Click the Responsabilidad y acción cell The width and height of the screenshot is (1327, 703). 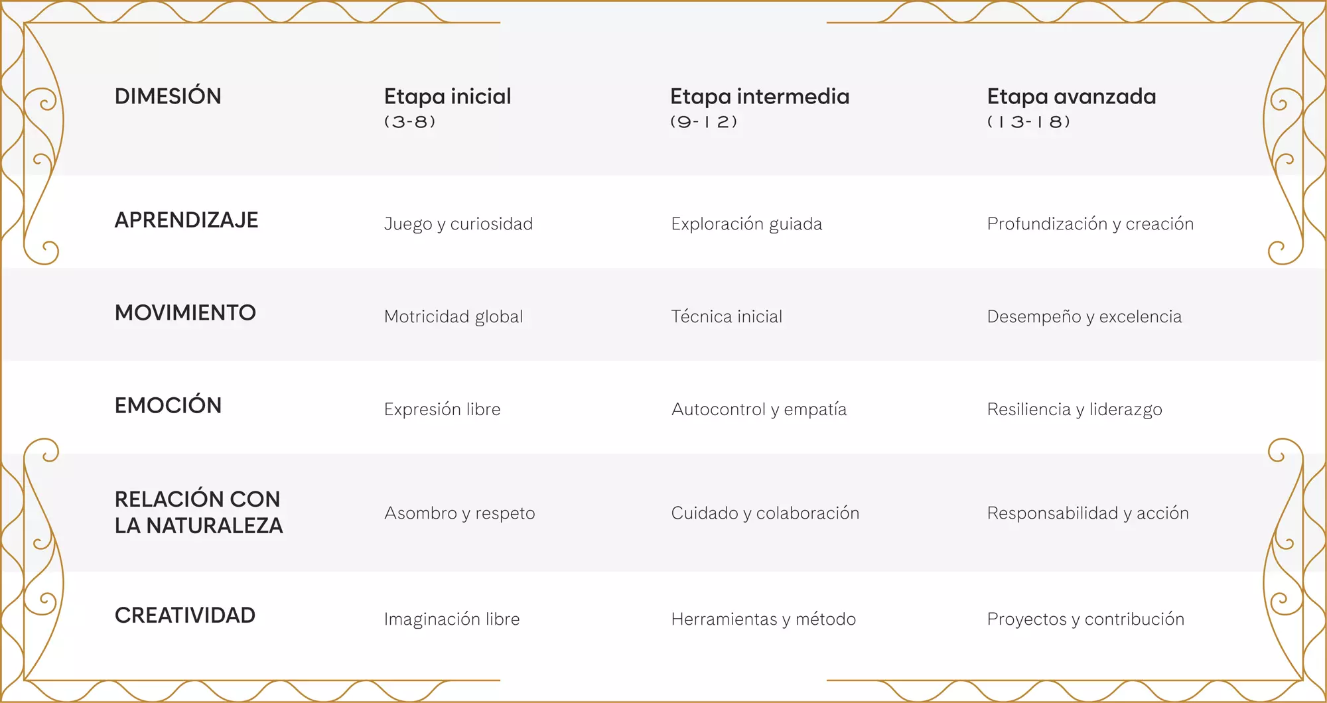point(1087,513)
